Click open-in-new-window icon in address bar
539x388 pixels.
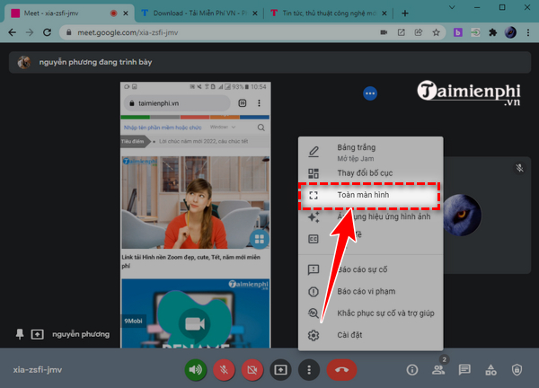(401, 32)
